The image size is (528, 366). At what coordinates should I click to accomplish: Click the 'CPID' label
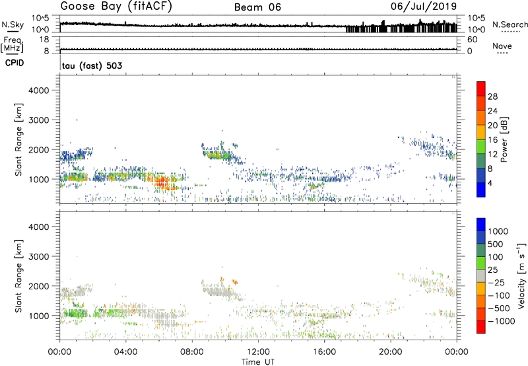click(x=15, y=63)
